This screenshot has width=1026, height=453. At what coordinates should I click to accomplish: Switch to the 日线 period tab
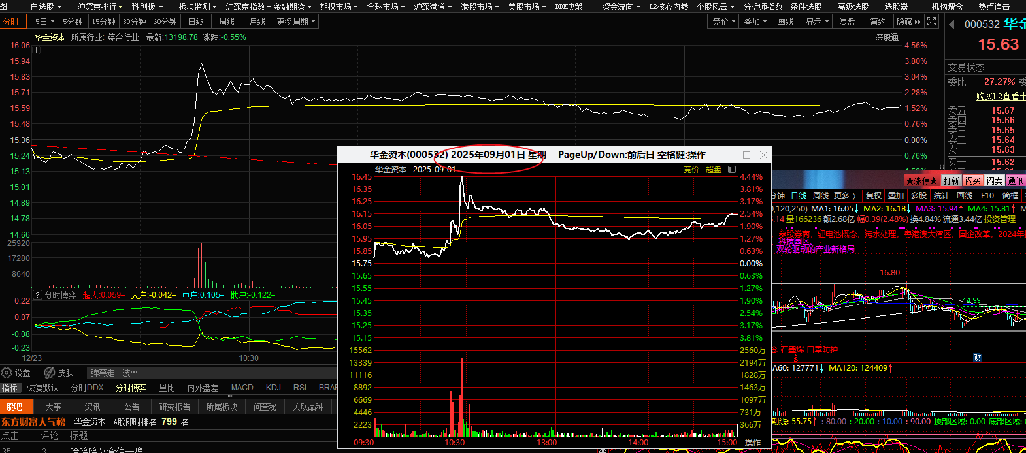point(196,22)
